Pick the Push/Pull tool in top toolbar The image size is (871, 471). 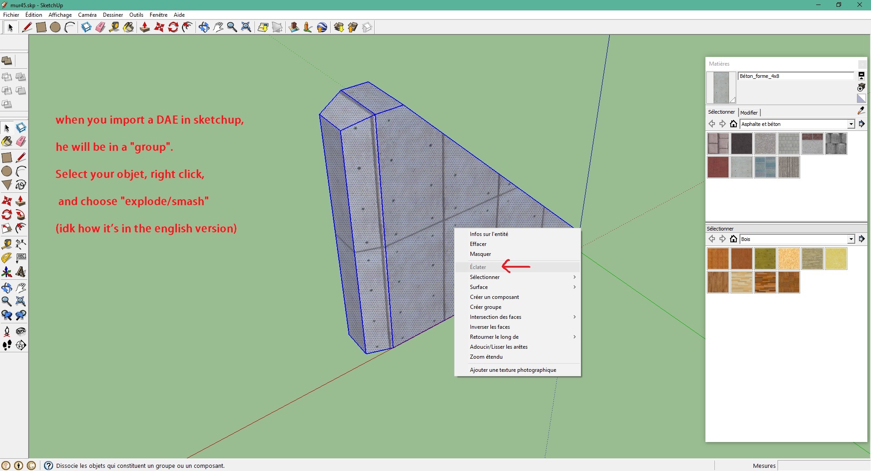145,28
